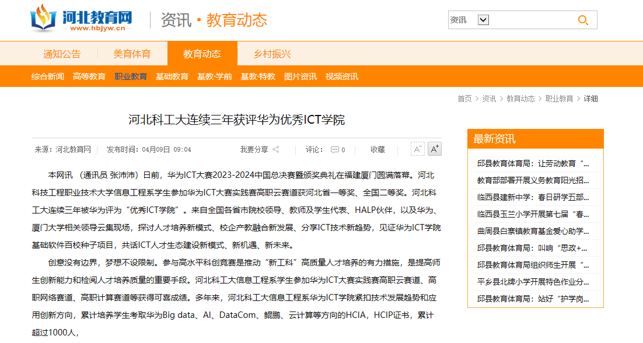643x343 pixels.
Task: Open the 教育部部署开展义务教育阳光招 news link
Action: coord(533,180)
